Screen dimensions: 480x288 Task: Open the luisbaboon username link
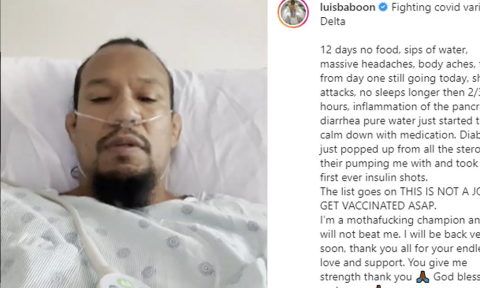(348, 7)
